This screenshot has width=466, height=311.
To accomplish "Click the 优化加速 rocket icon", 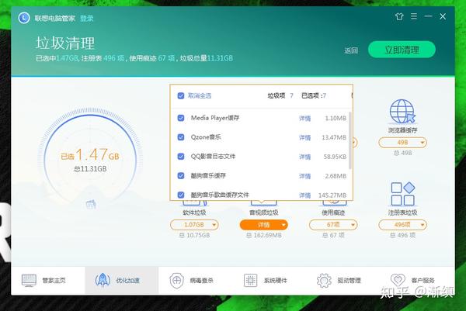I will tap(103, 280).
